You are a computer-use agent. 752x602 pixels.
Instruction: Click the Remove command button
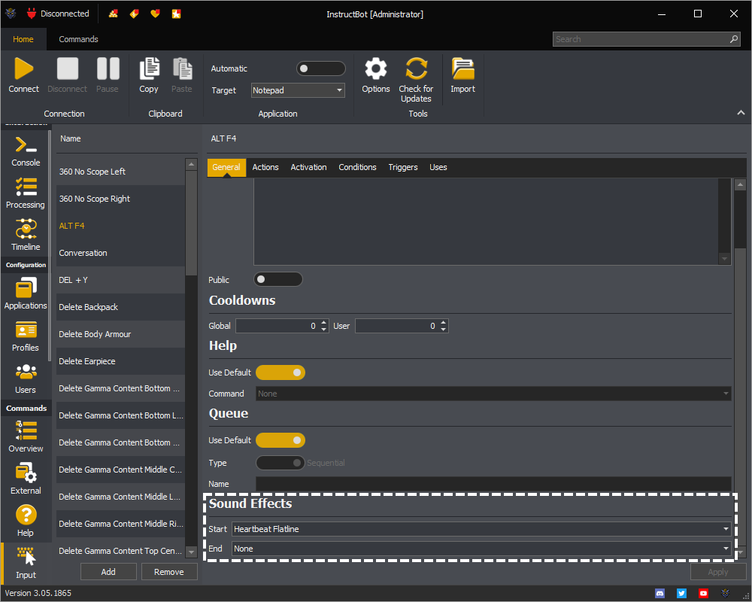tap(168, 572)
